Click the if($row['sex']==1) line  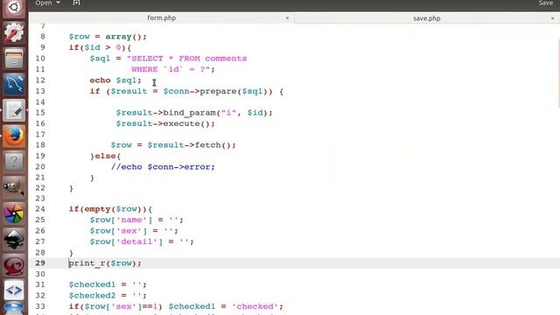coord(176,306)
